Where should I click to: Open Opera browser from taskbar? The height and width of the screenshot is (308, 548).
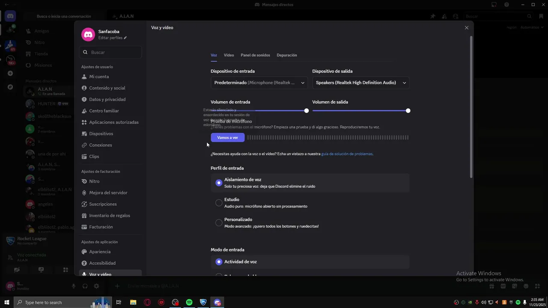click(x=147, y=302)
